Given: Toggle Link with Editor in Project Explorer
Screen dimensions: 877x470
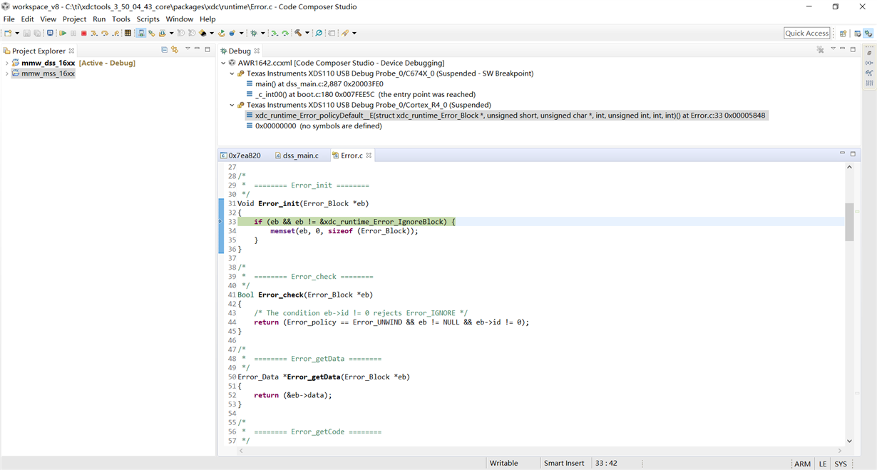Looking at the screenshot, I should (x=175, y=50).
